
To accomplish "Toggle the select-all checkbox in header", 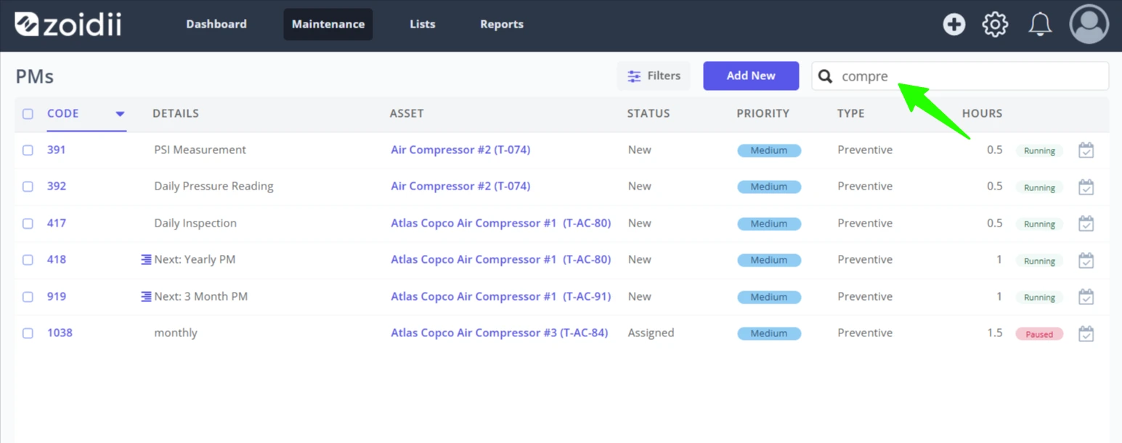I will coord(28,114).
